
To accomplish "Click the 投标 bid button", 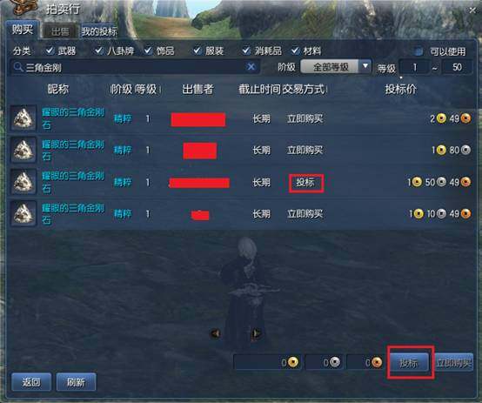I will (409, 363).
